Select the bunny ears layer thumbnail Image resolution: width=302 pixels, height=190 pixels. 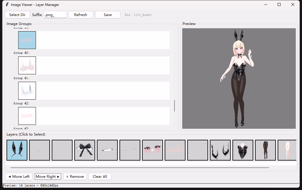click(x=17, y=150)
